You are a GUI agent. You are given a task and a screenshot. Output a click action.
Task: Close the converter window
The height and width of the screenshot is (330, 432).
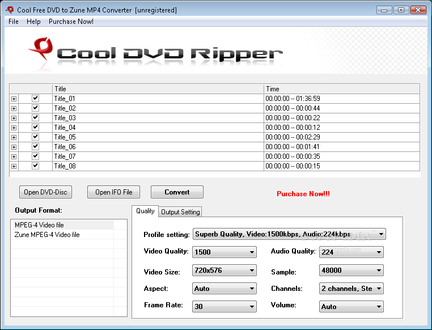(418, 10)
